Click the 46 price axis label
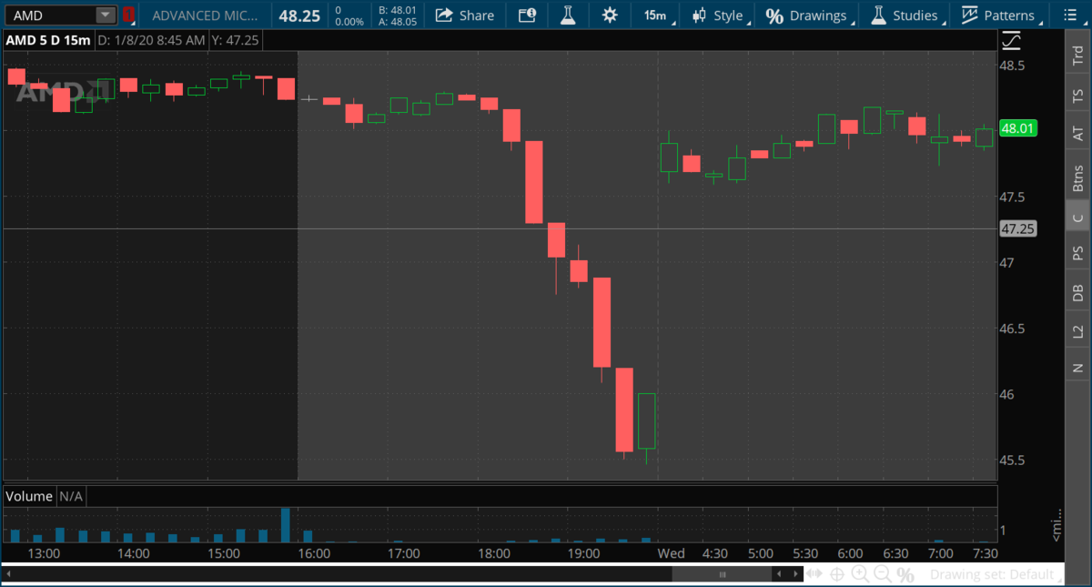The height and width of the screenshot is (587, 1092). click(1008, 394)
